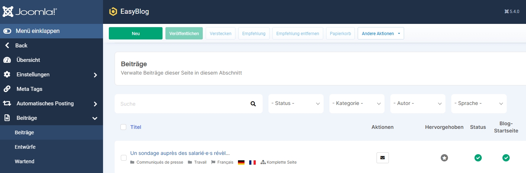This screenshot has height=173, width=526.
Task: Click the French flag icon
Action: point(252,163)
